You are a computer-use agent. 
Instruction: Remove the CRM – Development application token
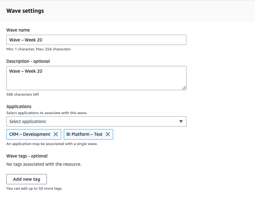[x=56, y=134]
